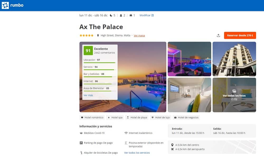Click the rumbo brand name text
The width and height of the screenshot is (264, 161).
pyautogui.click(x=17, y=5)
